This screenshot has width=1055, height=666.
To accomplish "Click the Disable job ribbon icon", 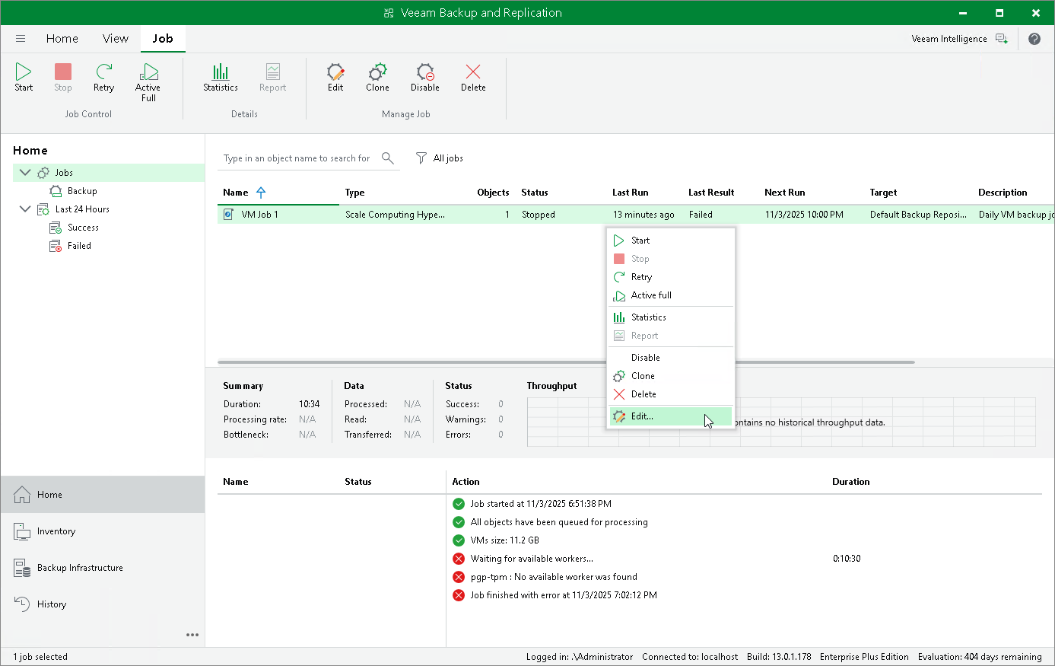I will point(424,78).
